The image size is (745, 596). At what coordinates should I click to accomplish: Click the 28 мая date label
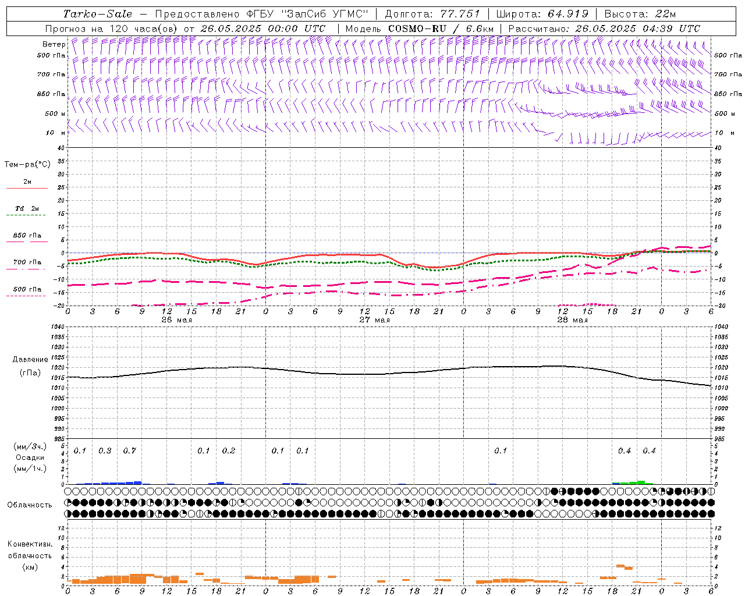tap(572, 320)
